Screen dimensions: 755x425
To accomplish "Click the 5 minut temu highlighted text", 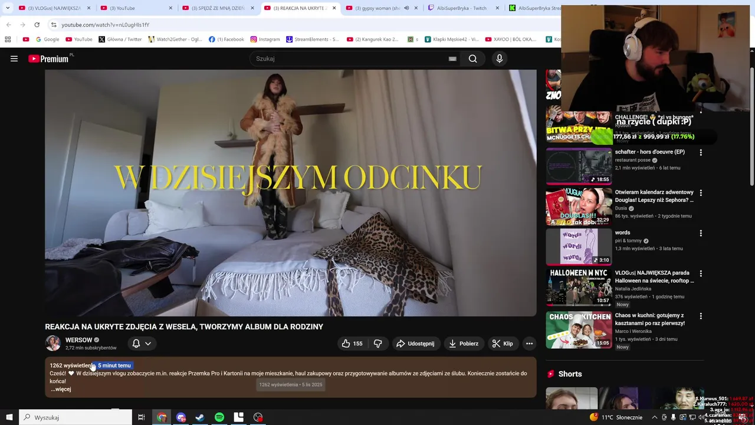I will point(114,365).
